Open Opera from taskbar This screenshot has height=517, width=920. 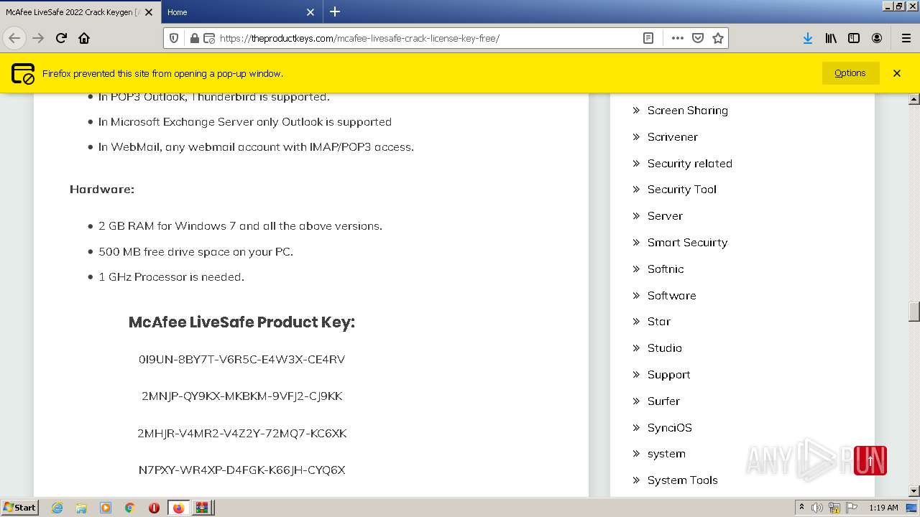154,508
